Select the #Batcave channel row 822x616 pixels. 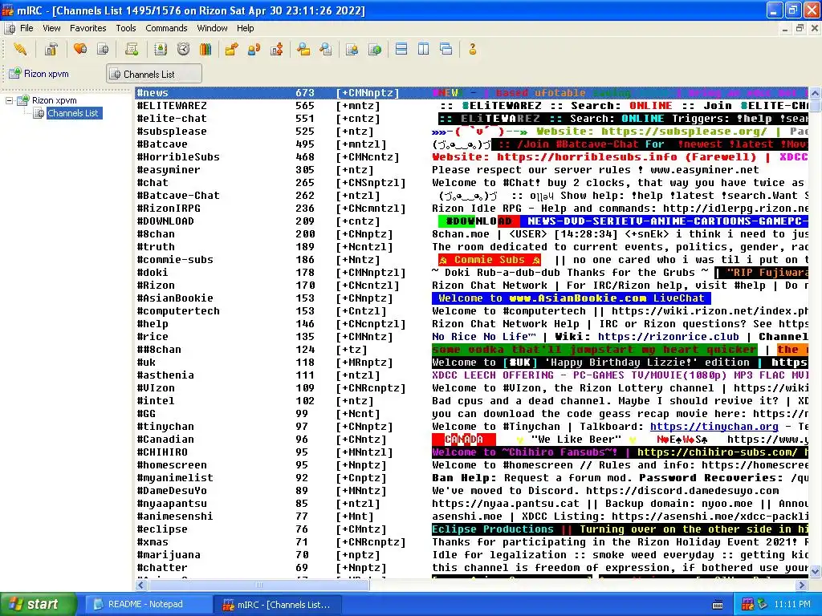[471, 144]
